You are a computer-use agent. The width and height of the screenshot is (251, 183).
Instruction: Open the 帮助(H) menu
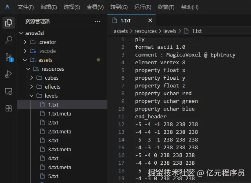click(x=190, y=7)
